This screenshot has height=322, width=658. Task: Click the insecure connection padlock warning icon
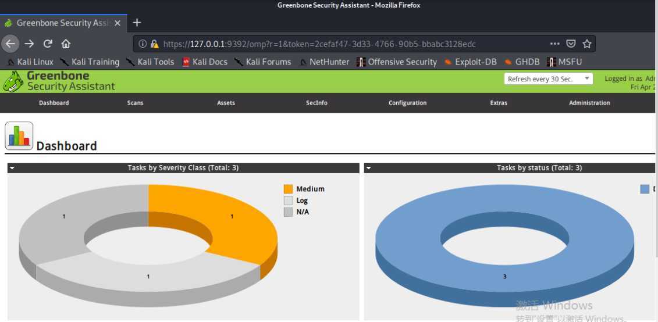tap(154, 44)
